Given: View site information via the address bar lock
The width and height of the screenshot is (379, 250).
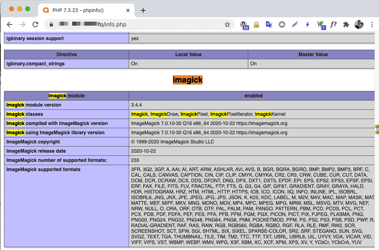Looking at the screenshot, I should click(x=51, y=24).
